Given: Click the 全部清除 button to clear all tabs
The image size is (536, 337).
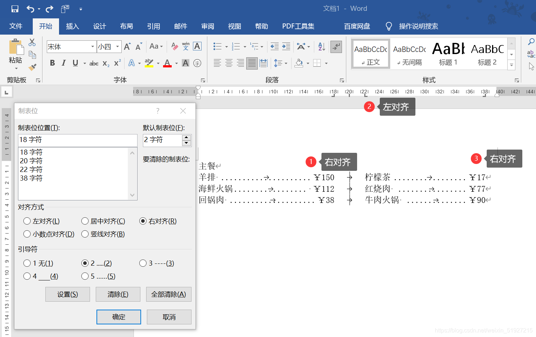Looking at the screenshot, I should (x=168, y=294).
